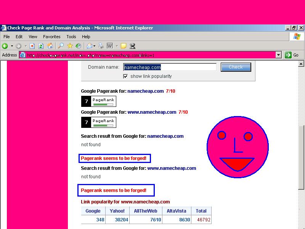This screenshot has height=229, width=305.
Task: Open the Edit menu
Action: tap(19, 37)
